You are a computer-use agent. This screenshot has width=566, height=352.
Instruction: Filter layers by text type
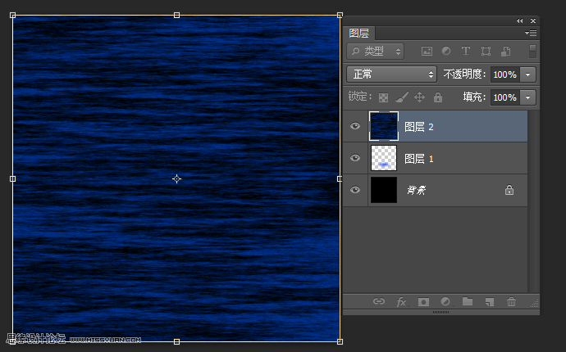466,51
